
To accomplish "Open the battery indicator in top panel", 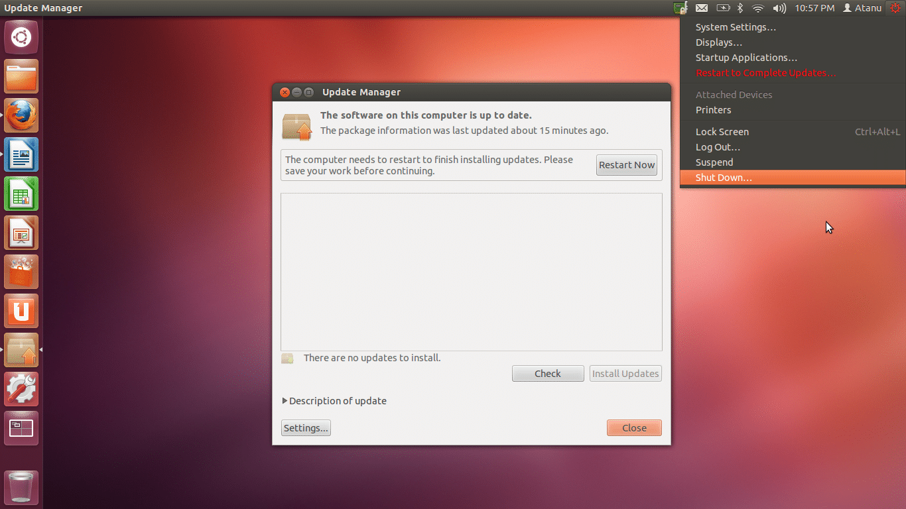I will coord(722,8).
